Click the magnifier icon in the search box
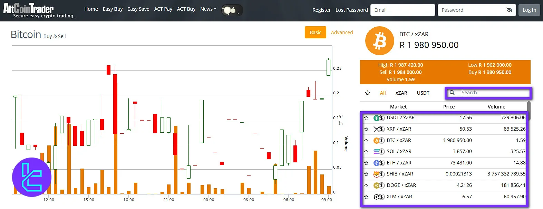543x209 pixels. [452, 93]
